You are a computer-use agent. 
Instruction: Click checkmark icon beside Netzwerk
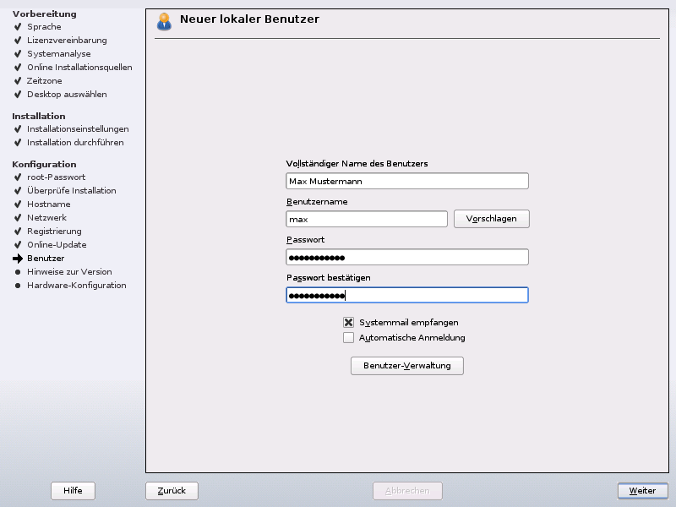pos(18,218)
